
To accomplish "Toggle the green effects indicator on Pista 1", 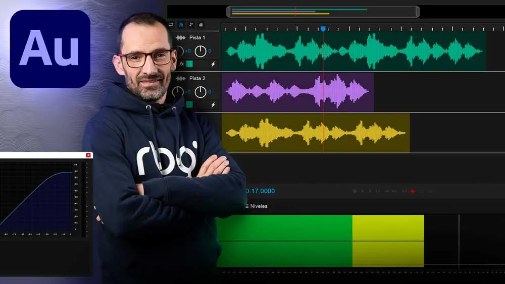I will 190,64.
